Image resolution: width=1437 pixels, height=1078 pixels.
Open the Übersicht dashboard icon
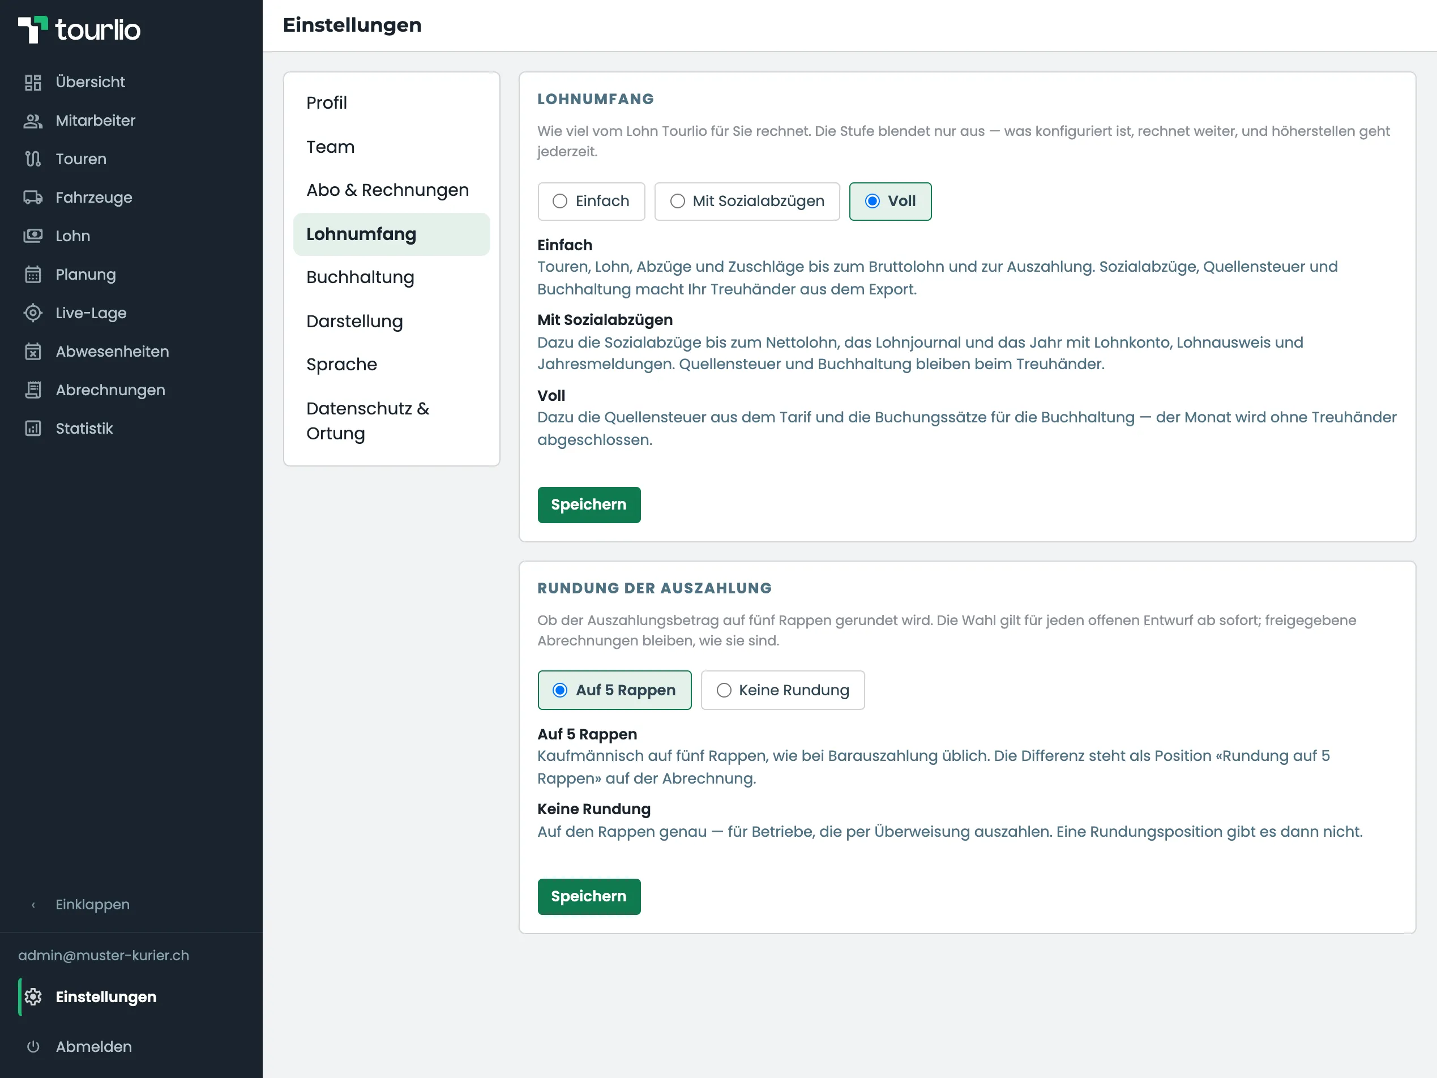tap(32, 83)
